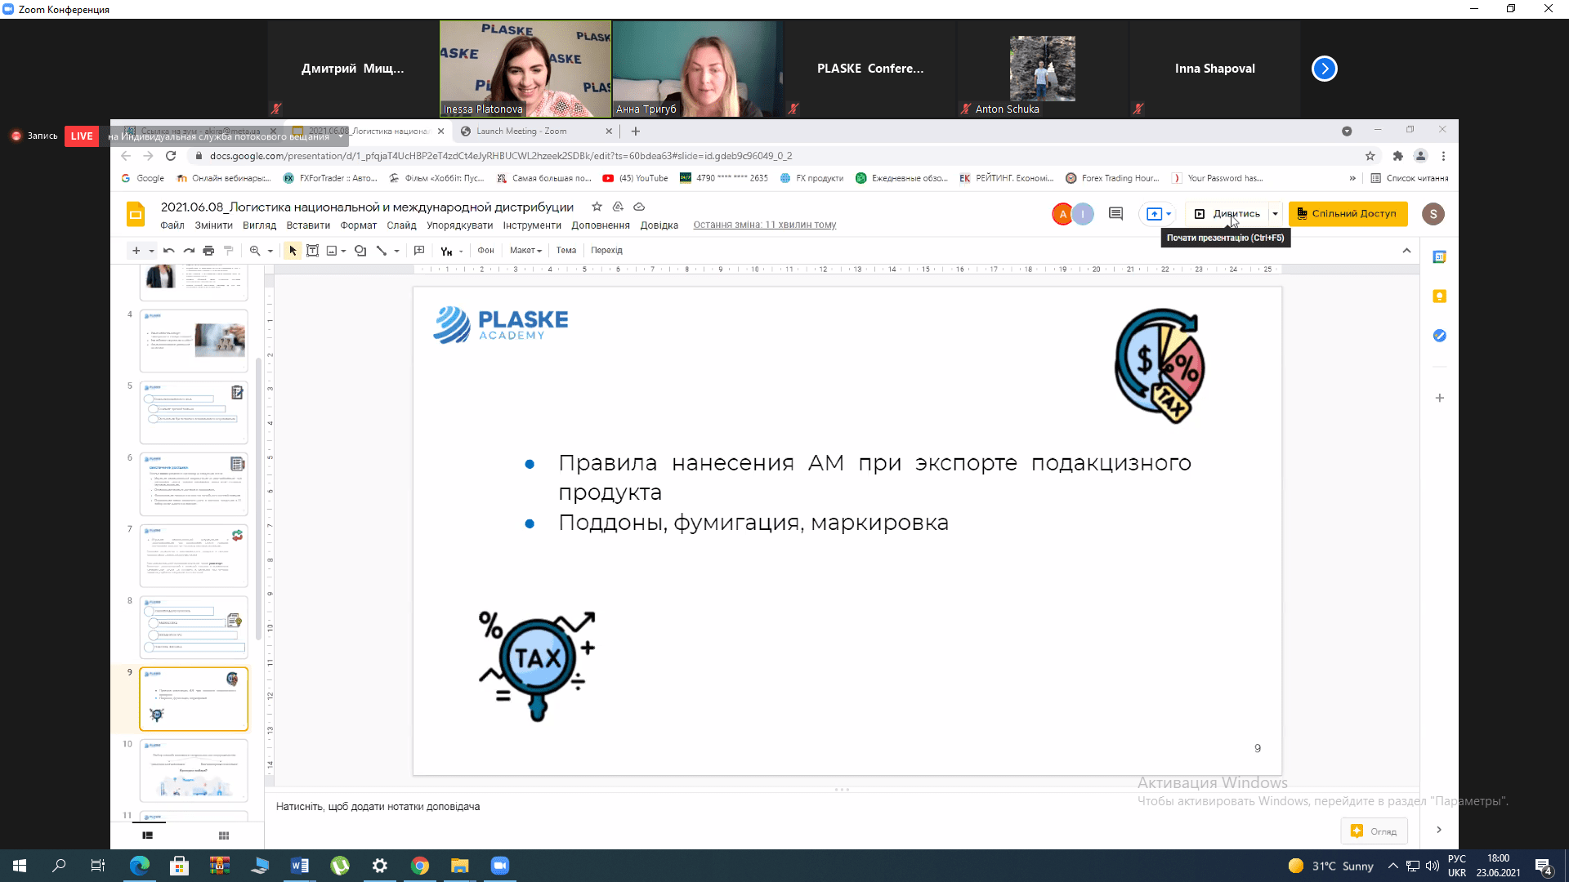1569x882 pixels.
Task: Open the Файл menu
Action: [172, 225]
